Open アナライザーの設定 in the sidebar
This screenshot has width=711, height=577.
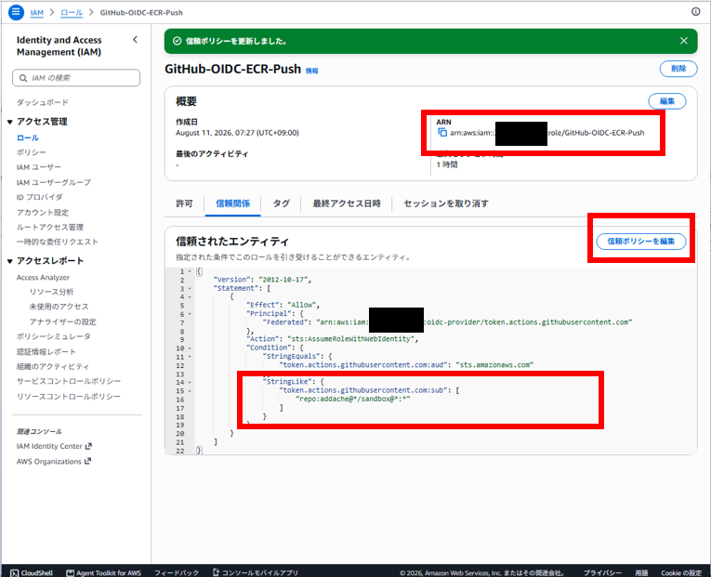[62, 321]
